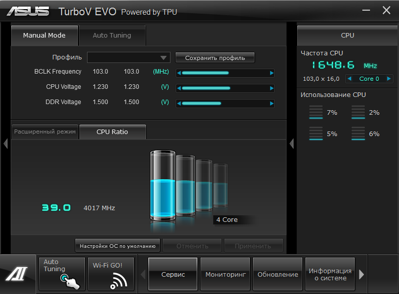Click the Применить button
The width and height of the screenshot is (399, 294).
point(253,246)
